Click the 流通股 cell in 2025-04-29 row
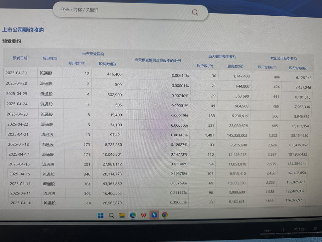 point(46,73)
